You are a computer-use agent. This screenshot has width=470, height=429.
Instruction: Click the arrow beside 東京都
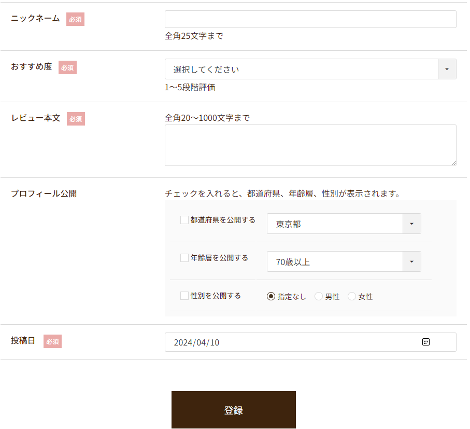point(411,224)
